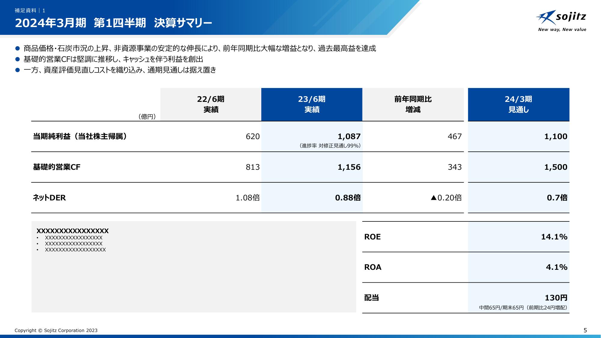The width and height of the screenshot is (601, 338).
Task: Click the ▲0.20倍 decrease triangle value
Action: pyautogui.click(x=446, y=198)
